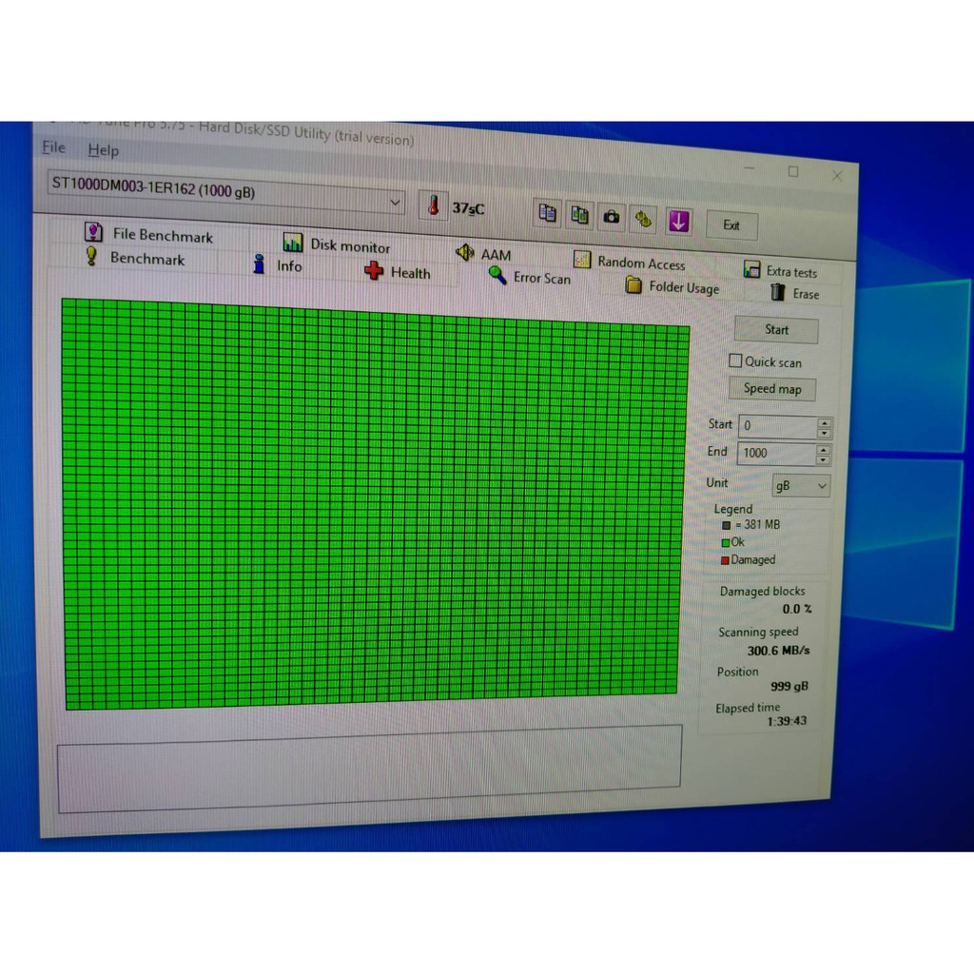This screenshot has width=974, height=974.
Task: Click the thermometer temperature icon
Action: [x=434, y=205]
